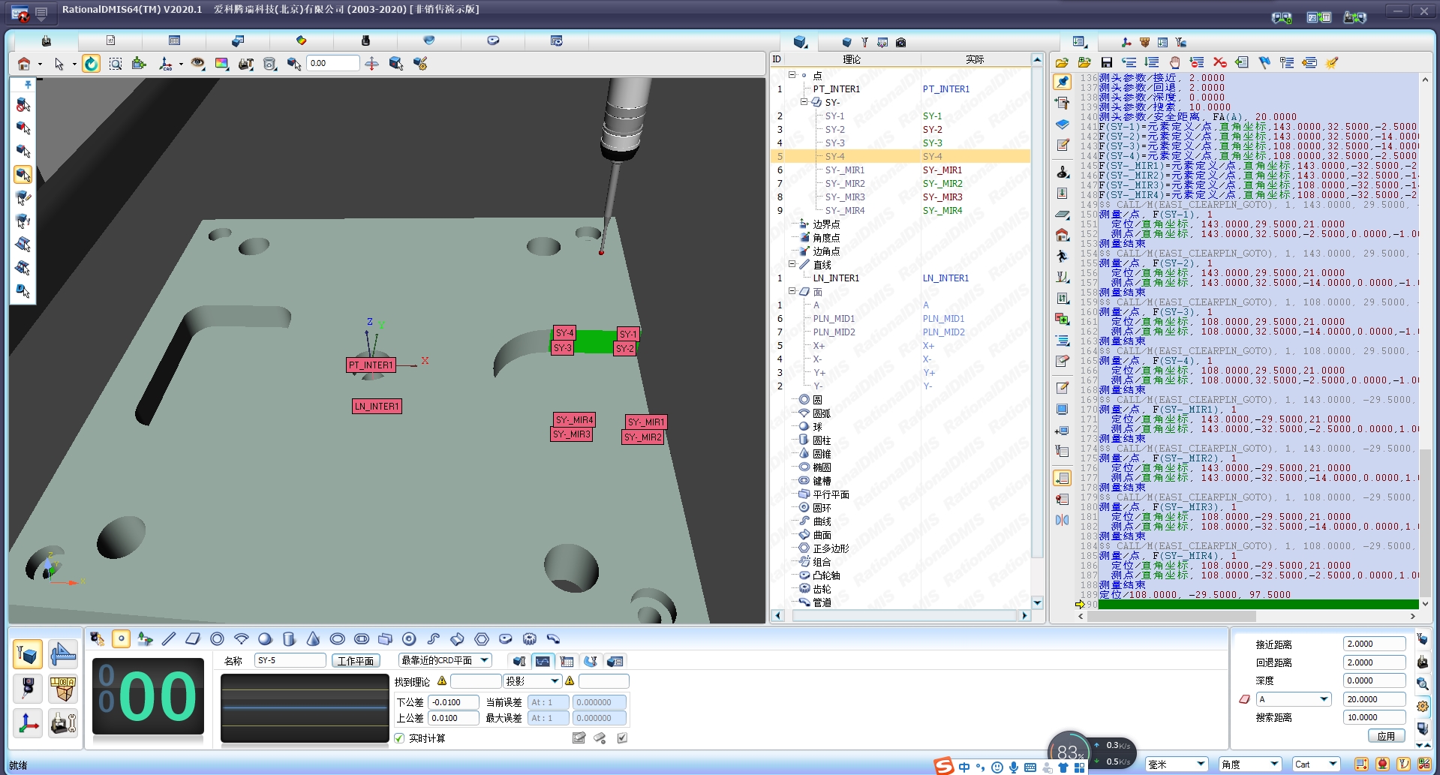The width and height of the screenshot is (1440, 775).
Task: Open the black probe tab
Action: point(365,41)
